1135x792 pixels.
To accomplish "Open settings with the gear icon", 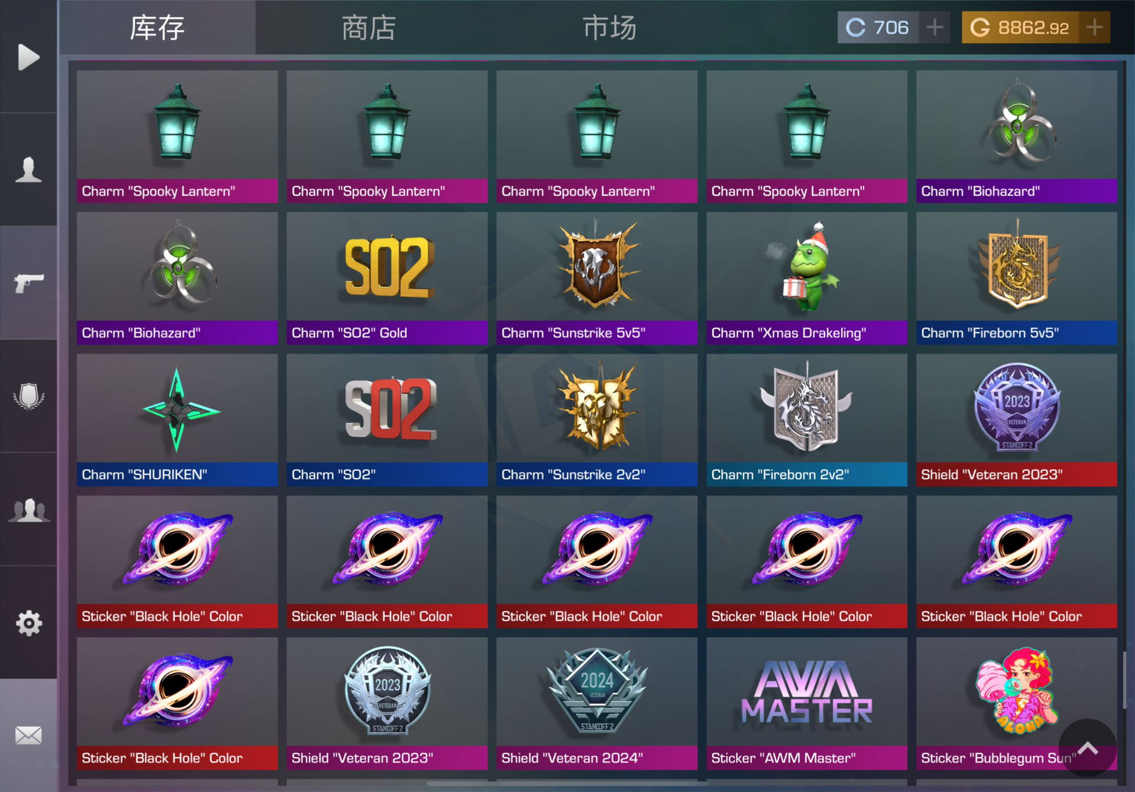I will pyautogui.click(x=28, y=622).
